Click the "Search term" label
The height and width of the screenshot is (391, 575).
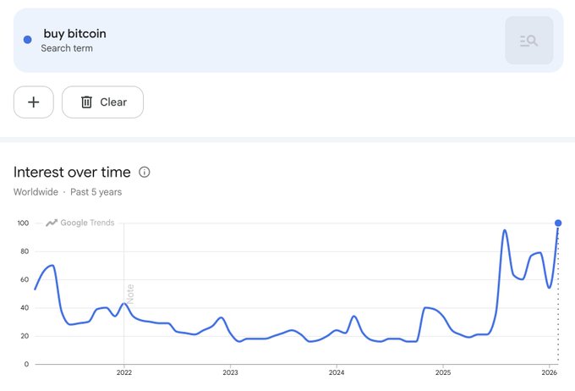67,48
